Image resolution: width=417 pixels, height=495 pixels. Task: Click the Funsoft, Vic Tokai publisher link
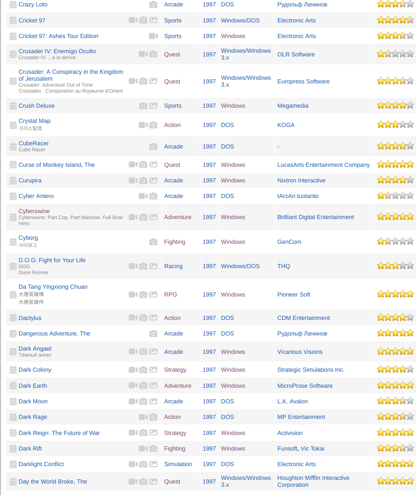point(301,449)
